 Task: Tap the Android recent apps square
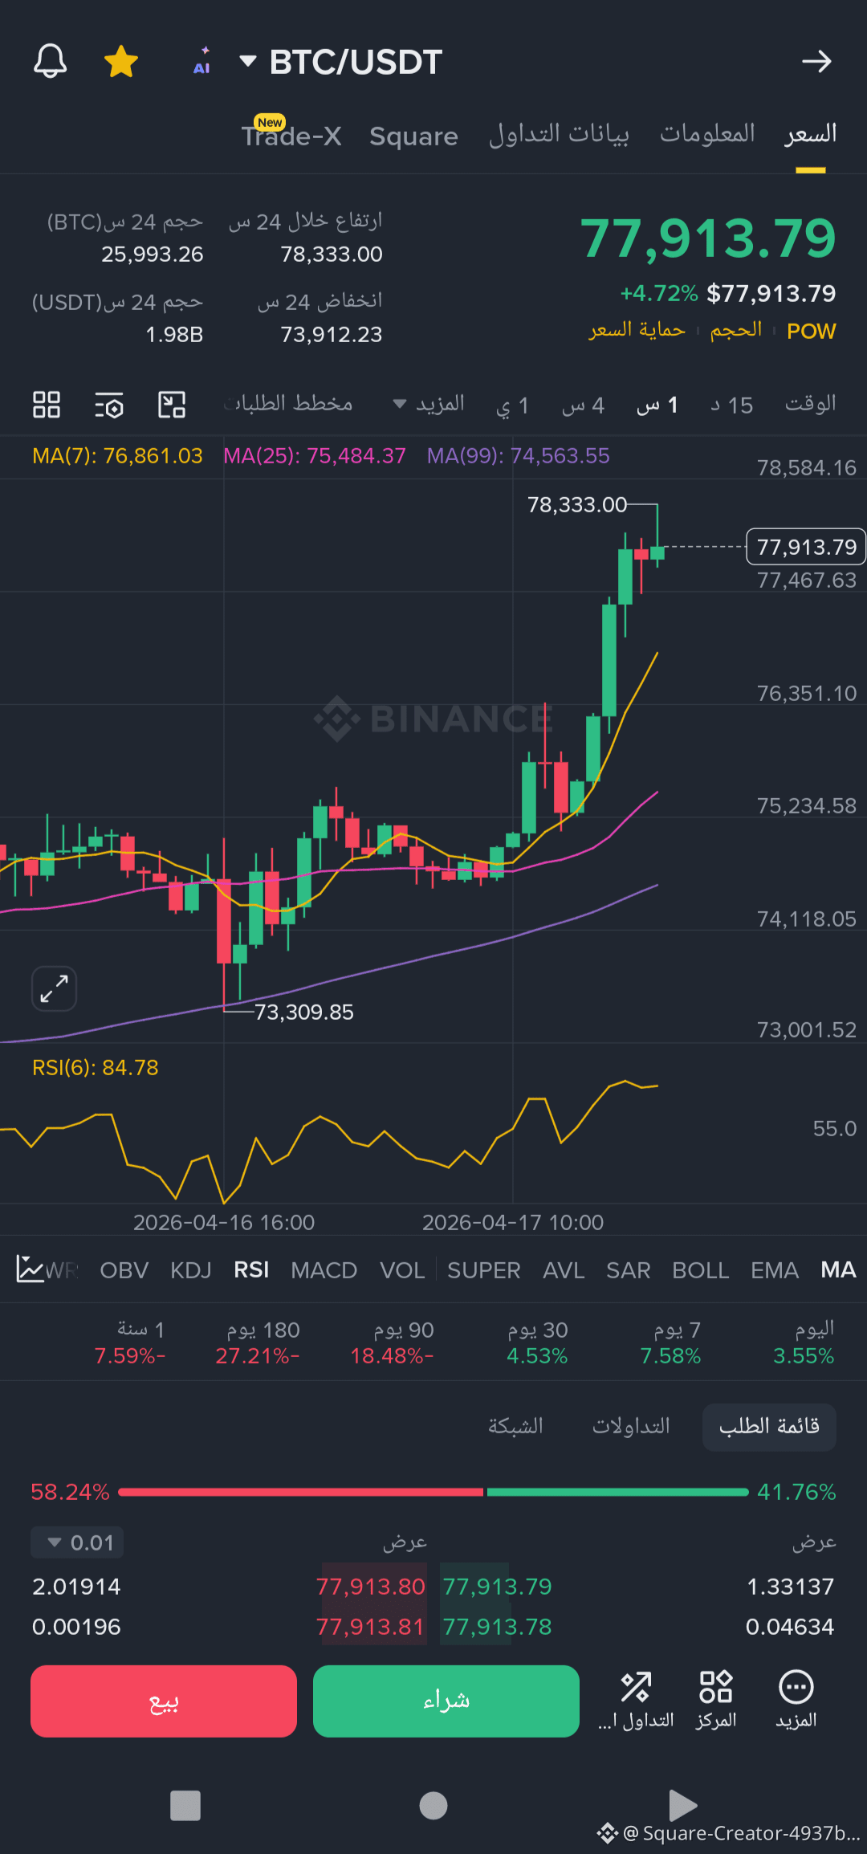[x=185, y=1806]
